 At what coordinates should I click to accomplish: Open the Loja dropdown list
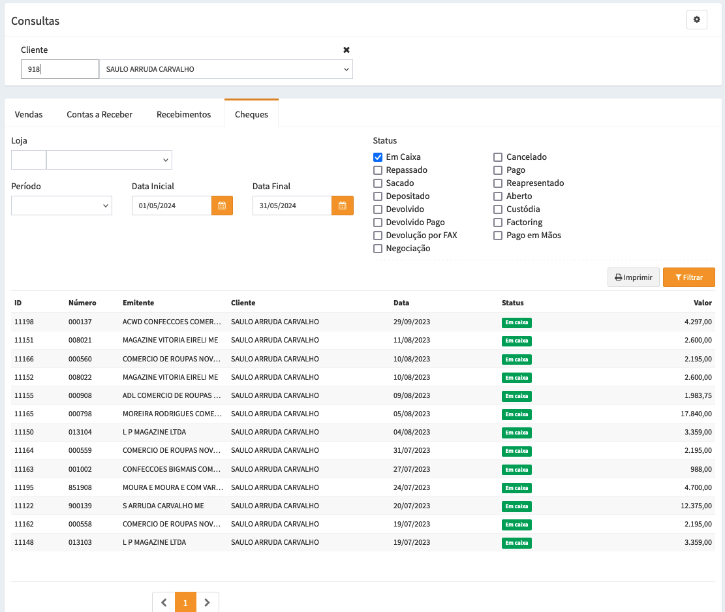coord(109,160)
